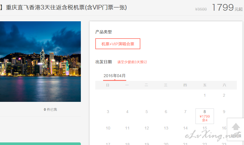Select the 机票+VIP演唱会票 product type
Screen dimensions: 244x145
(x=118, y=44)
